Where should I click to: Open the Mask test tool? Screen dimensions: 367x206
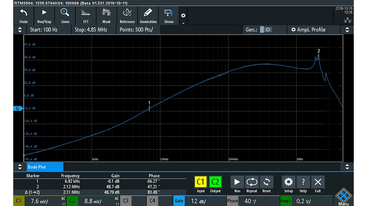(106, 15)
